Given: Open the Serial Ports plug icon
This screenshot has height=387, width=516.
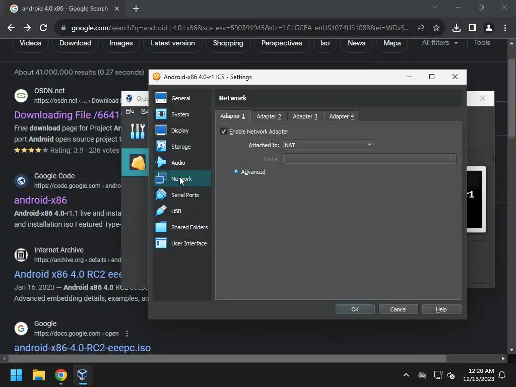Looking at the screenshot, I should (161, 195).
